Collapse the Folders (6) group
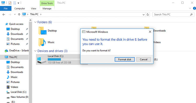 35,22
